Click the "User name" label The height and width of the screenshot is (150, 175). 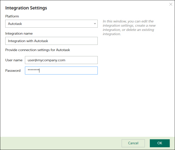click(x=14, y=60)
